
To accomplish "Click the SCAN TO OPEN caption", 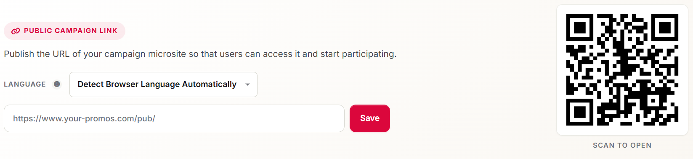I will pyautogui.click(x=622, y=145).
